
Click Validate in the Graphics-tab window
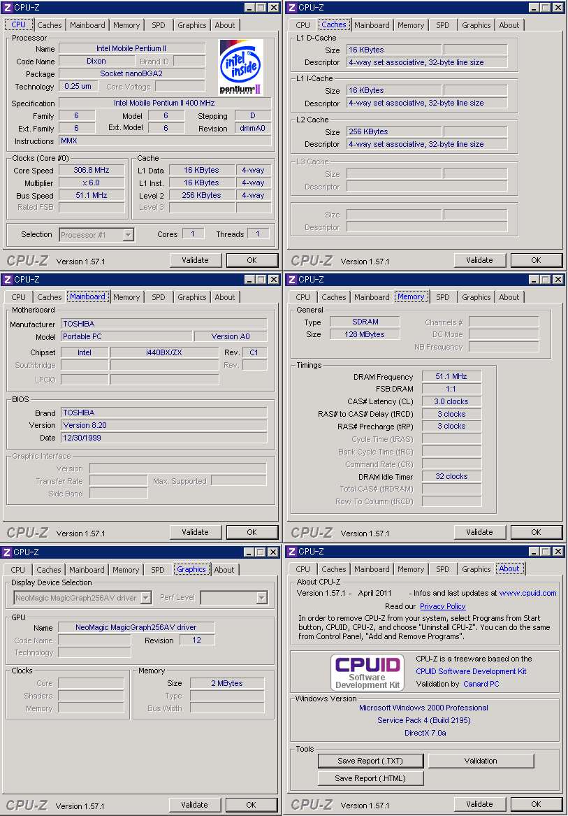(x=194, y=805)
